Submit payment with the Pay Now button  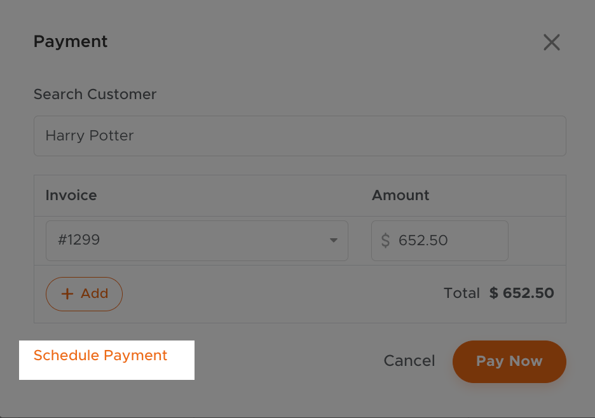point(509,361)
